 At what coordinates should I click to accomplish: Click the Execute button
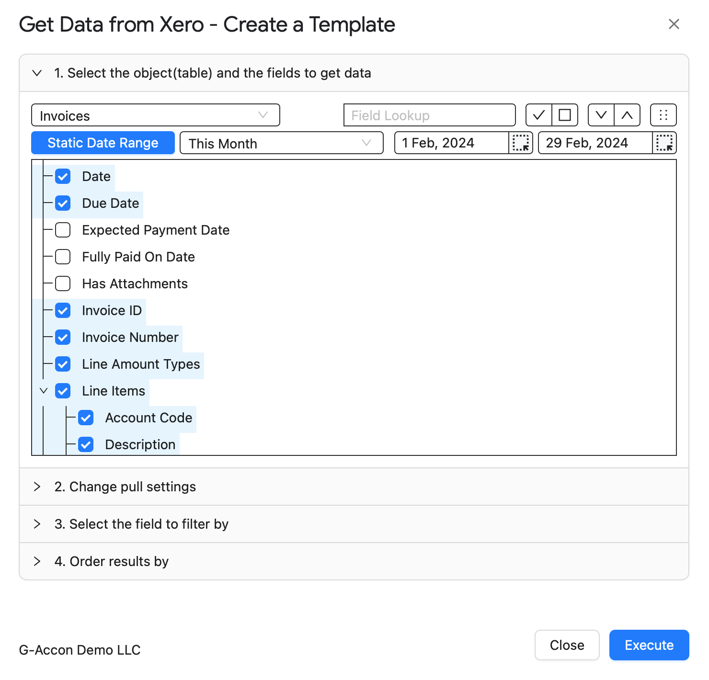pos(649,645)
